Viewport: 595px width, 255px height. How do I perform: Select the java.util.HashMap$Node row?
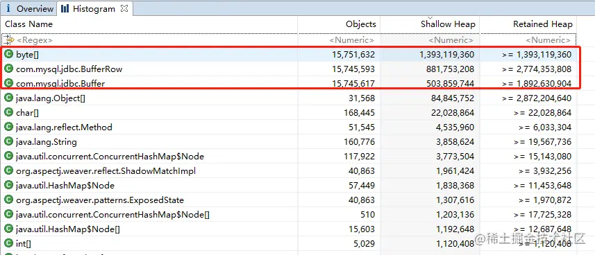(x=288, y=185)
